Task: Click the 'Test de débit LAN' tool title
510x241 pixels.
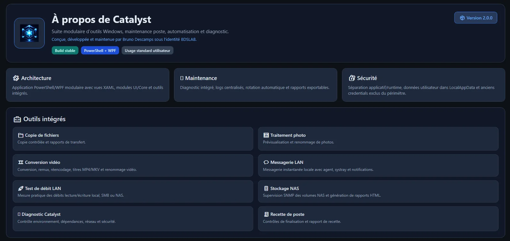Action: pyautogui.click(x=43, y=188)
